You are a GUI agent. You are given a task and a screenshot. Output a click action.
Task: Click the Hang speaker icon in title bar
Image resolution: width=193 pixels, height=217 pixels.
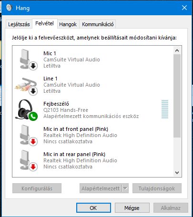(x=9, y=8)
